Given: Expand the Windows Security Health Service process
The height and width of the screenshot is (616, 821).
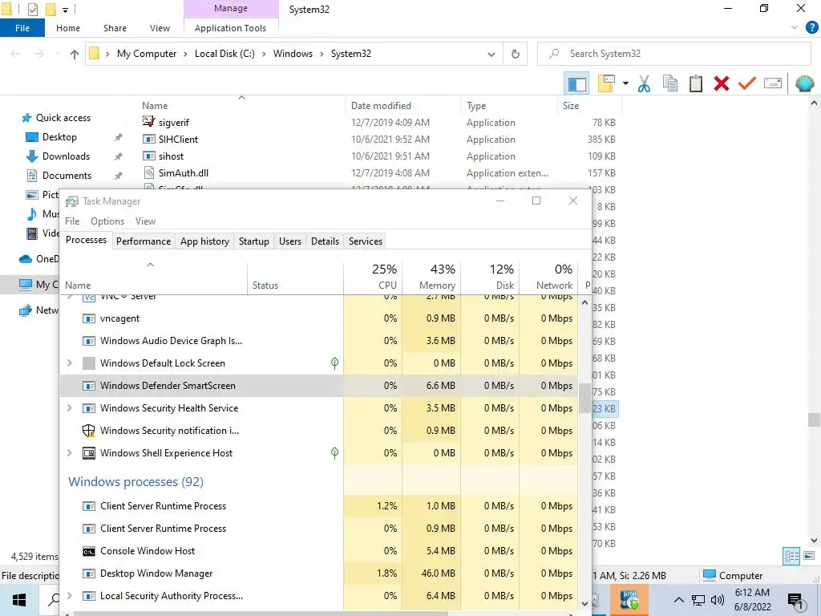Looking at the screenshot, I should [70, 408].
